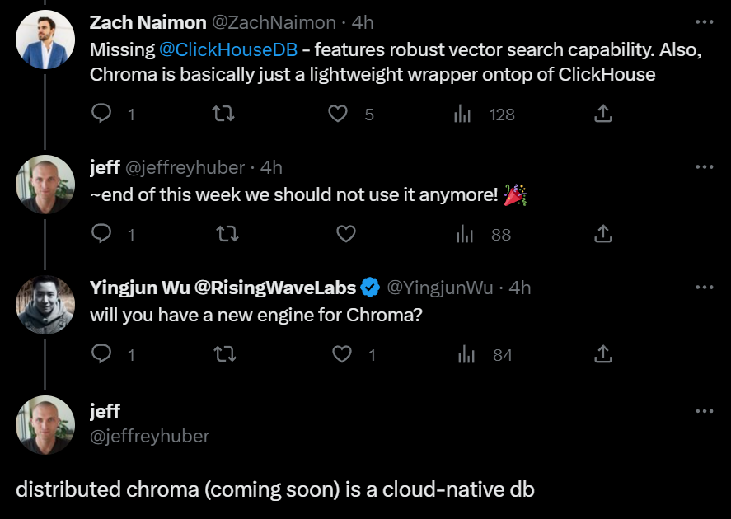Retweet jeff's end-of-week tweet

pos(227,234)
